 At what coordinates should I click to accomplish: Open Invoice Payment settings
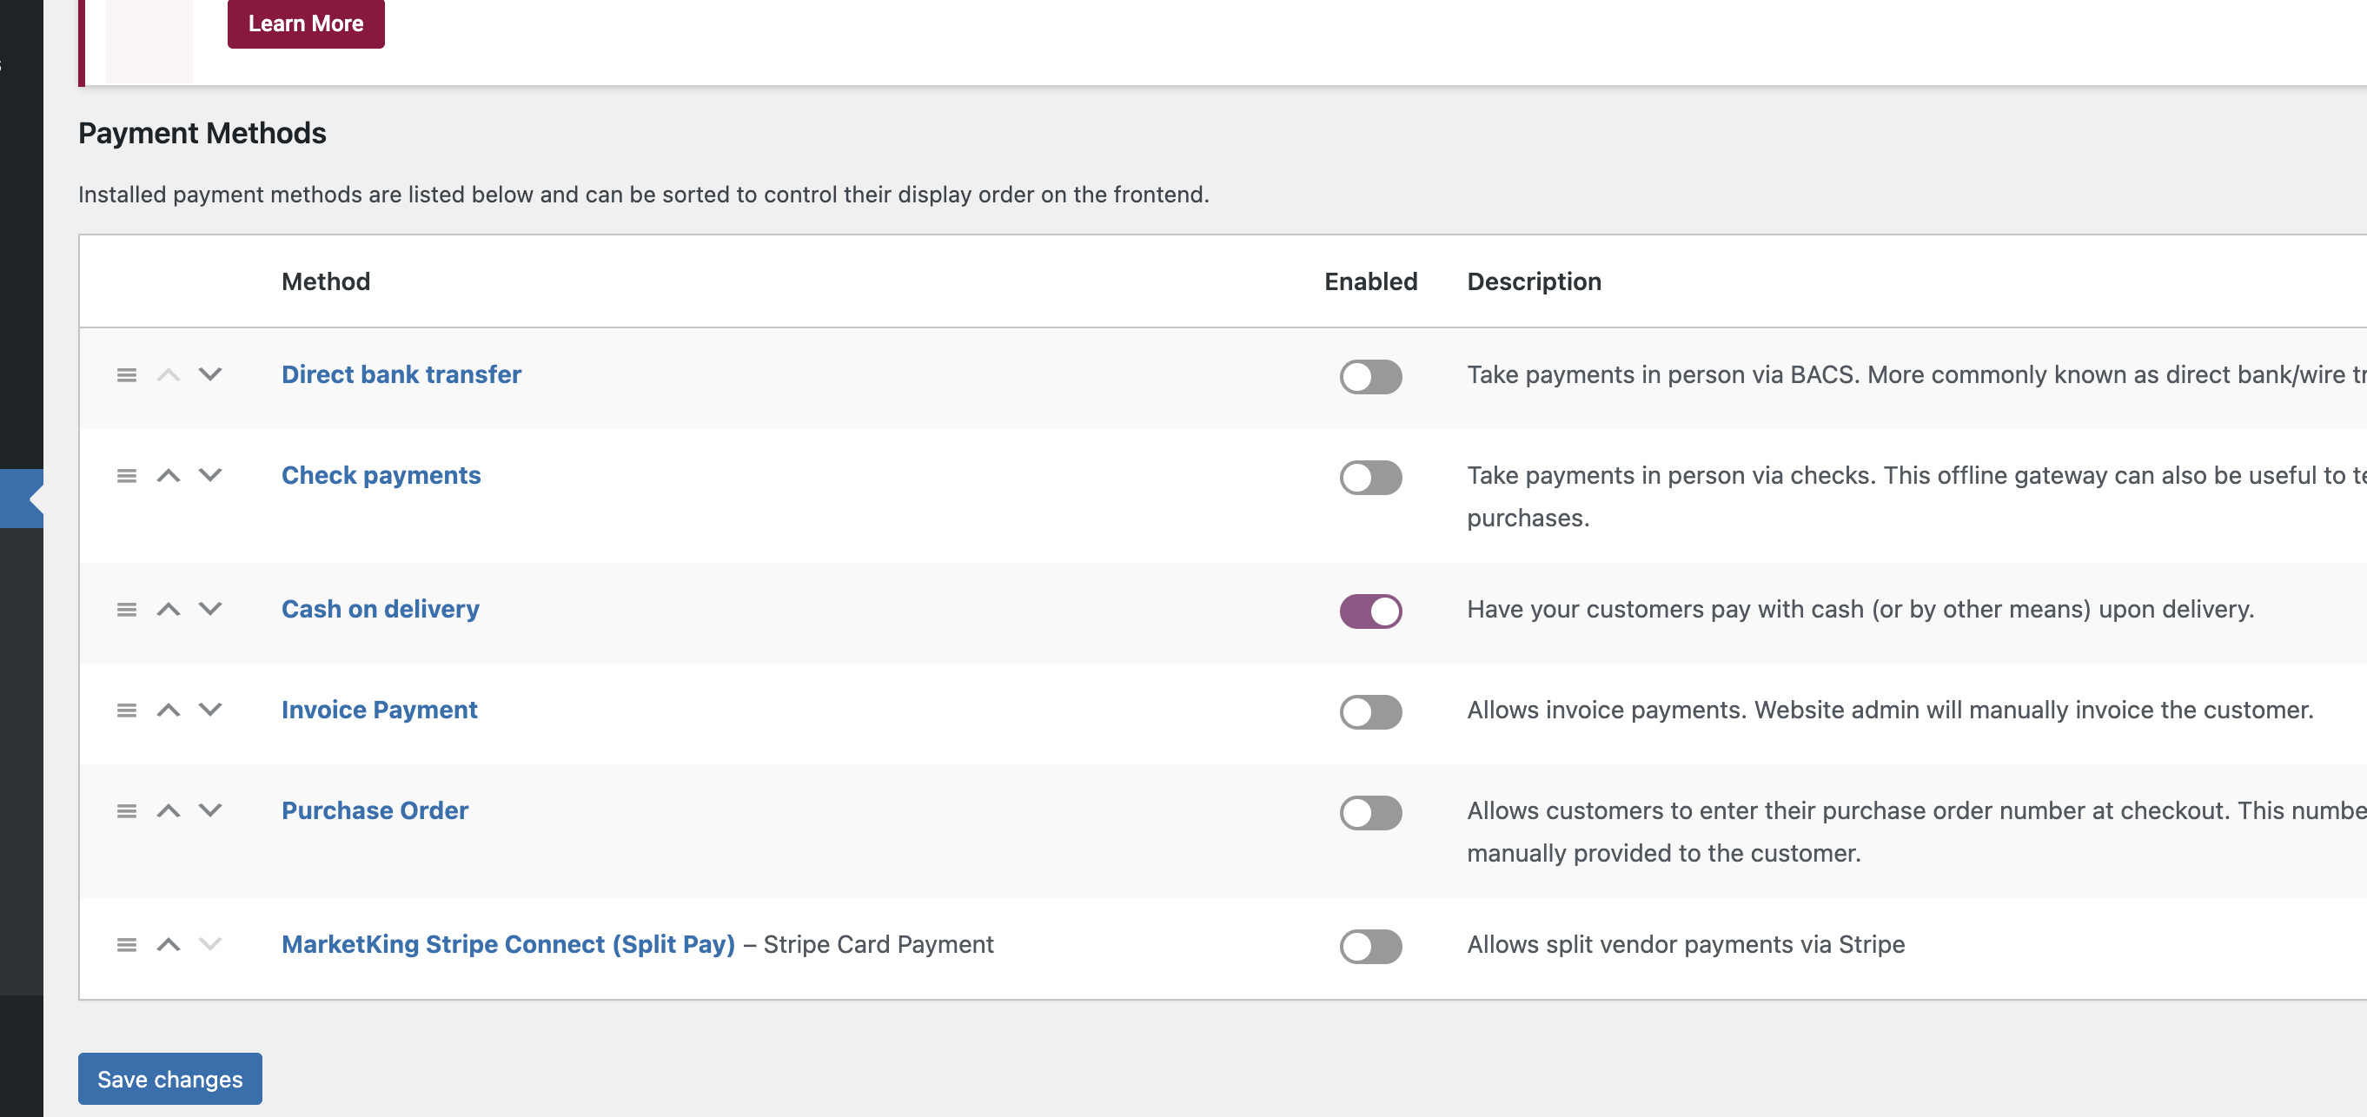379,710
